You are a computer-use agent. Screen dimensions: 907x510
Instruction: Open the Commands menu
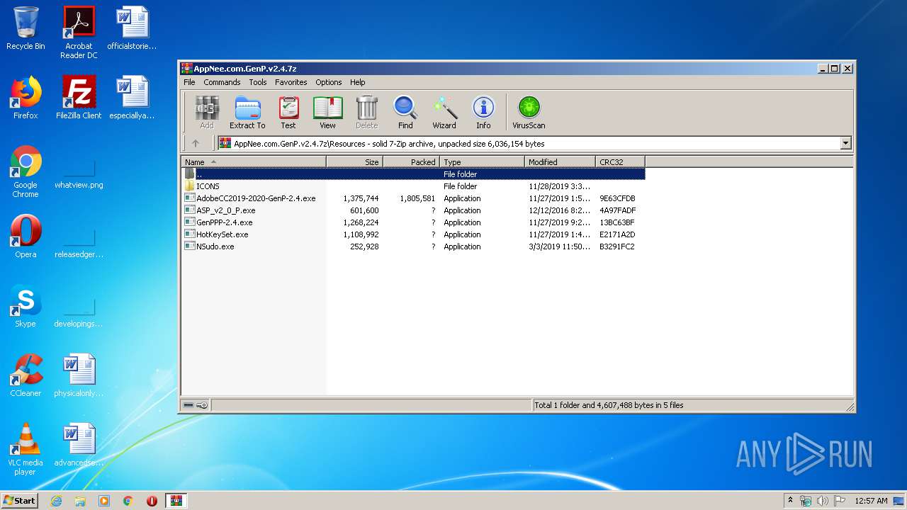222,82
